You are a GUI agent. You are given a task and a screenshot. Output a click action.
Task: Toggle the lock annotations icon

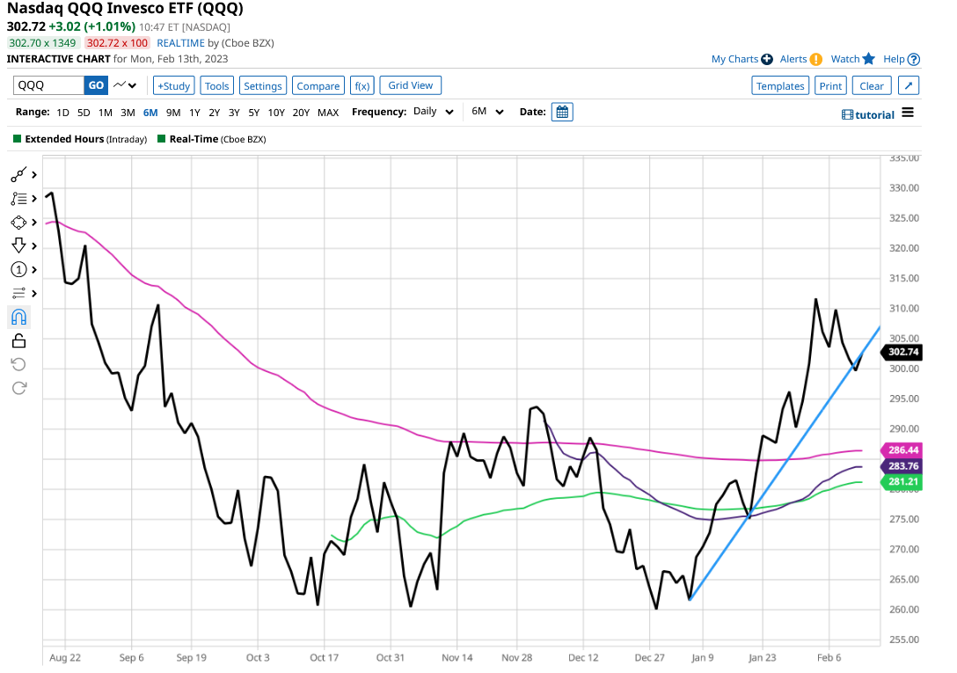tap(19, 340)
